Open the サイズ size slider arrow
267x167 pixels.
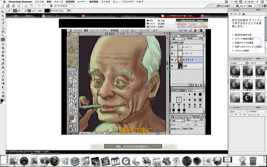coord(69,11)
